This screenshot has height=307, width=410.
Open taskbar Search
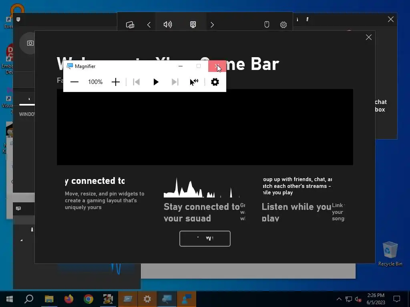pyautogui.click(x=29, y=299)
